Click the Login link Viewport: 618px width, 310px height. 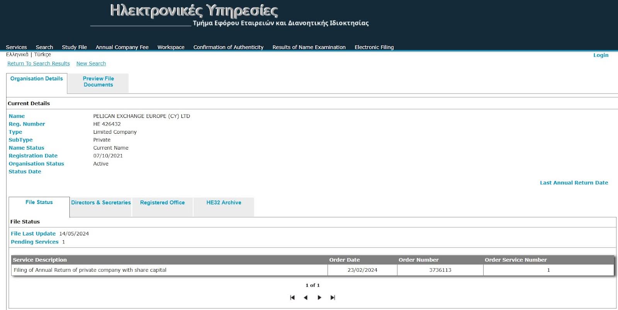(601, 55)
